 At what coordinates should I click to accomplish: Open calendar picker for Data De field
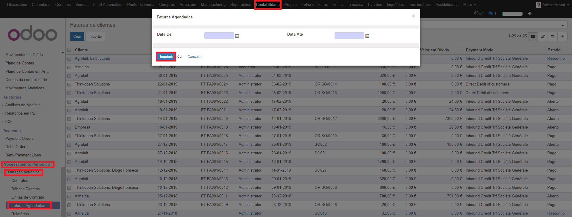click(x=237, y=36)
